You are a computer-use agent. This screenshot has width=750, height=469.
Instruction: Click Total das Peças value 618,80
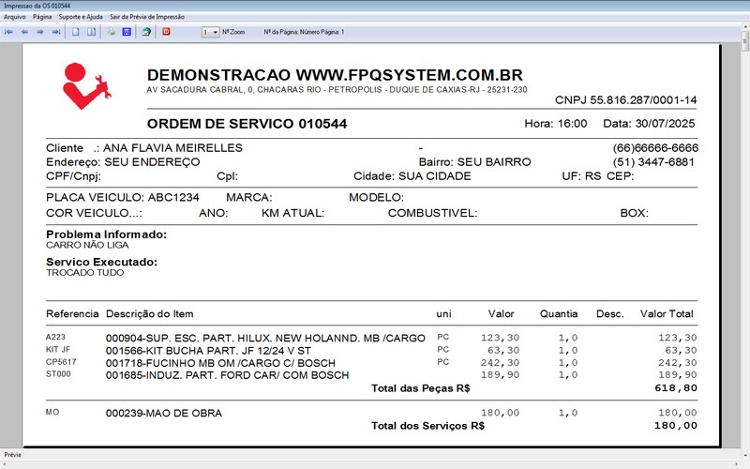[x=676, y=388]
